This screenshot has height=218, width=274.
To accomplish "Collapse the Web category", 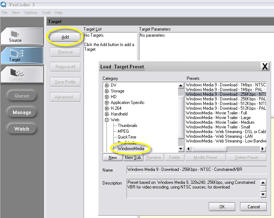I will [106, 120].
